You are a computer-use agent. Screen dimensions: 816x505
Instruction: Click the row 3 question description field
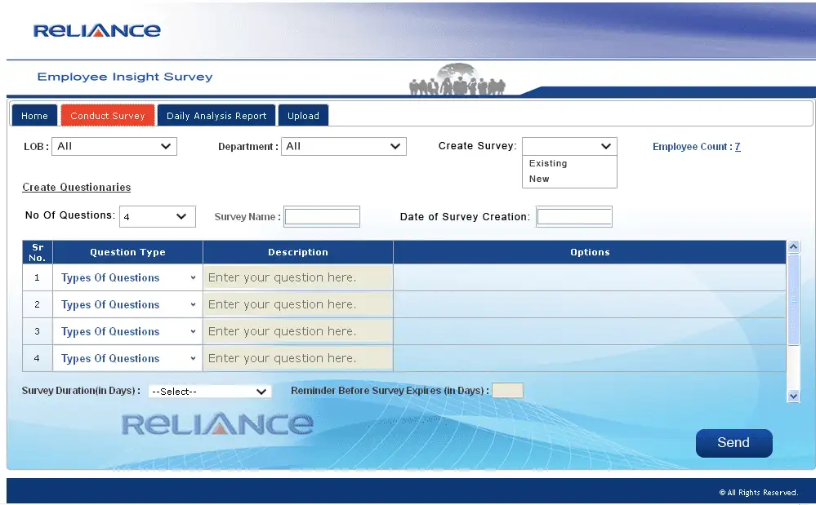[x=297, y=331]
